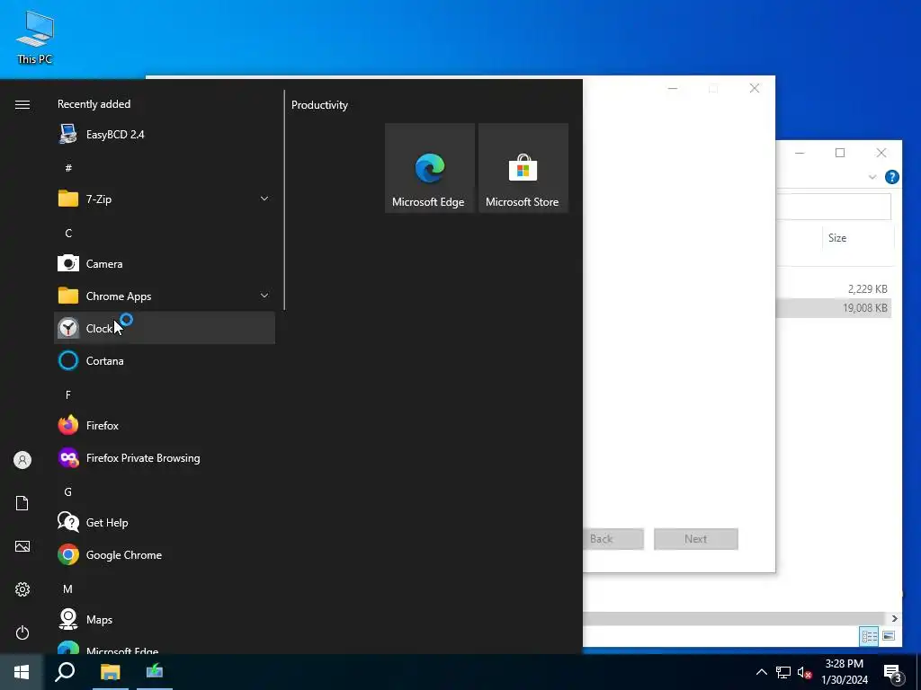Open the Clock app
Image resolution: width=921 pixels, height=690 pixels.
[x=165, y=328]
